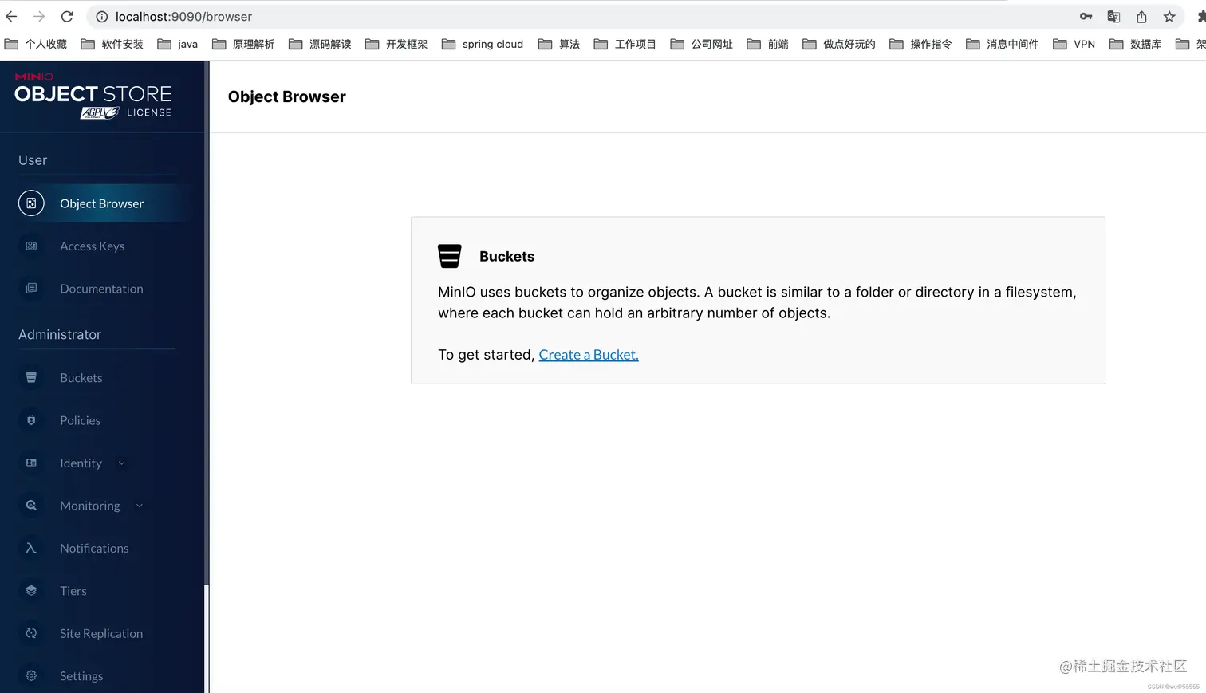Open the 算法 bookmark folder

pyautogui.click(x=559, y=44)
